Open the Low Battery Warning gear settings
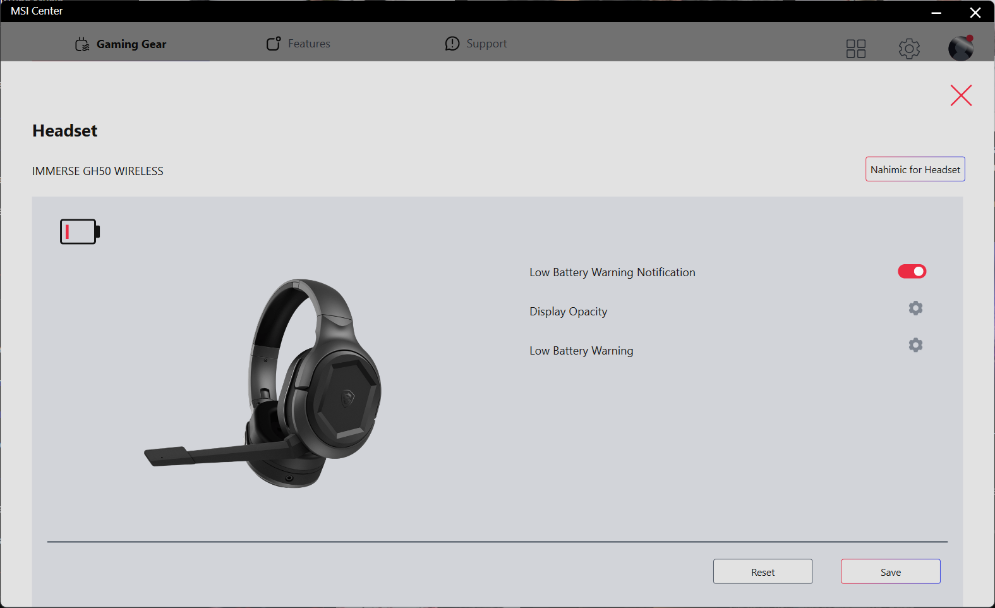The width and height of the screenshot is (995, 608). pyautogui.click(x=915, y=345)
